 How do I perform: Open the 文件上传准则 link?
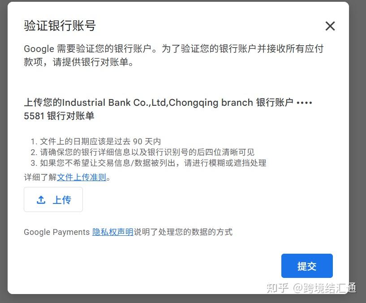point(82,177)
